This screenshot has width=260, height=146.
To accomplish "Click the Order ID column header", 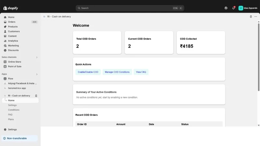I will [82, 124].
